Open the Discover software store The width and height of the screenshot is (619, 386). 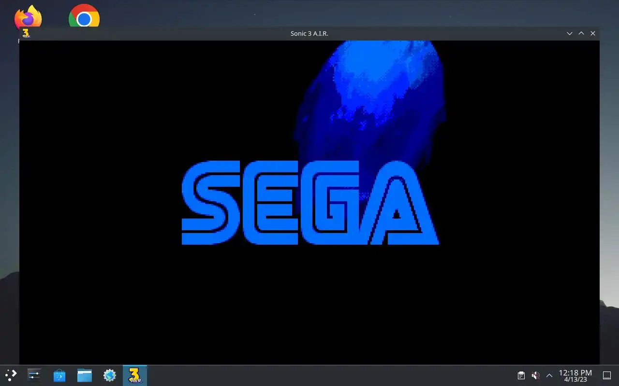pos(59,375)
